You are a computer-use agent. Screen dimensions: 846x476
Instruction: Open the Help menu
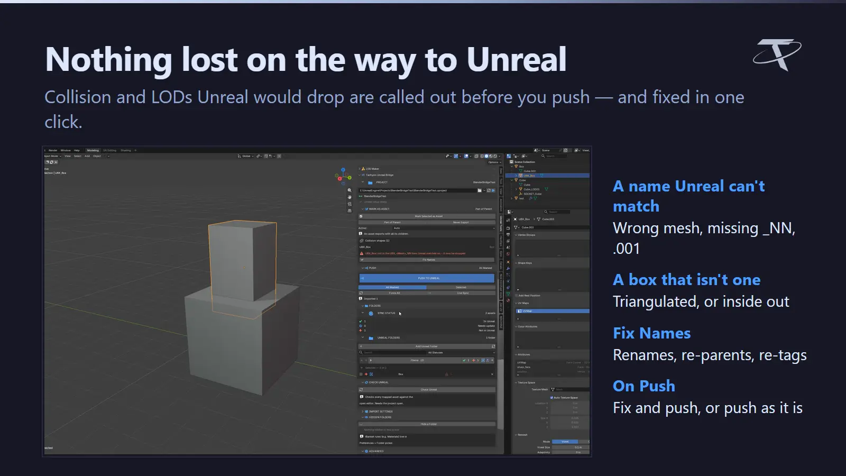77,150
